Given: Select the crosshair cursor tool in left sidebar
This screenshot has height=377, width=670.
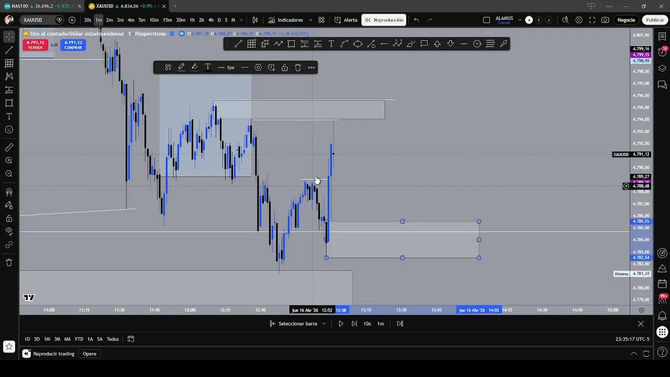Looking at the screenshot, I should pos(9,37).
